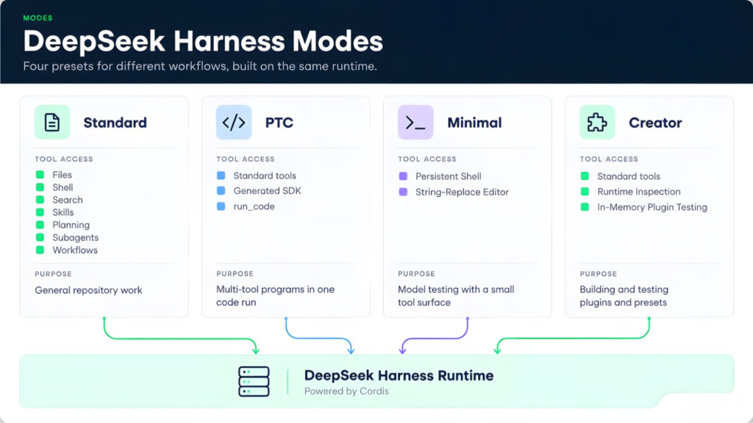The height and width of the screenshot is (423, 753).
Task: Click the purple square beside String-Replace Editor
Action: [x=404, y=192]
